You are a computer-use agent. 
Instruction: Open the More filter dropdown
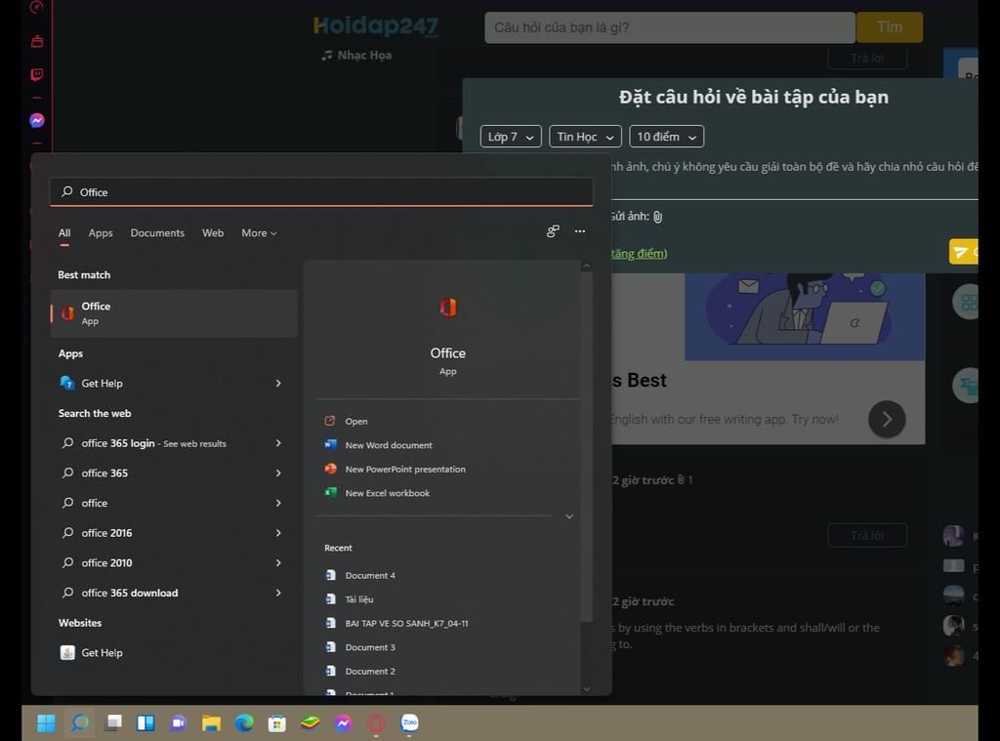259,233
